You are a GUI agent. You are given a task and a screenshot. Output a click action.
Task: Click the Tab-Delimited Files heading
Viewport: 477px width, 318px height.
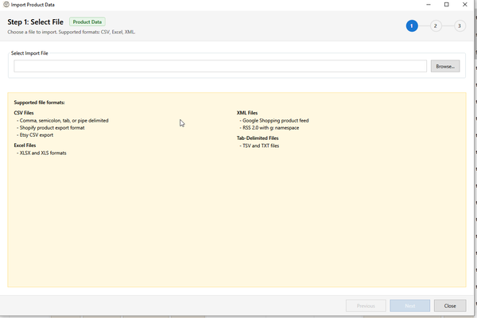pyautogui.click(x=258, y=138)
